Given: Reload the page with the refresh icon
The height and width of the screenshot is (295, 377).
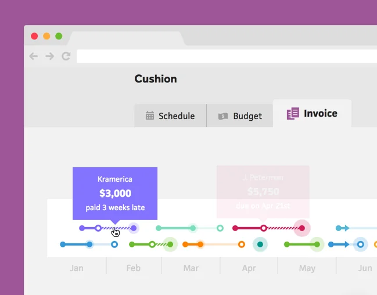Looking at the screenshot, I should pyautogui.click(x=66, y=56).
